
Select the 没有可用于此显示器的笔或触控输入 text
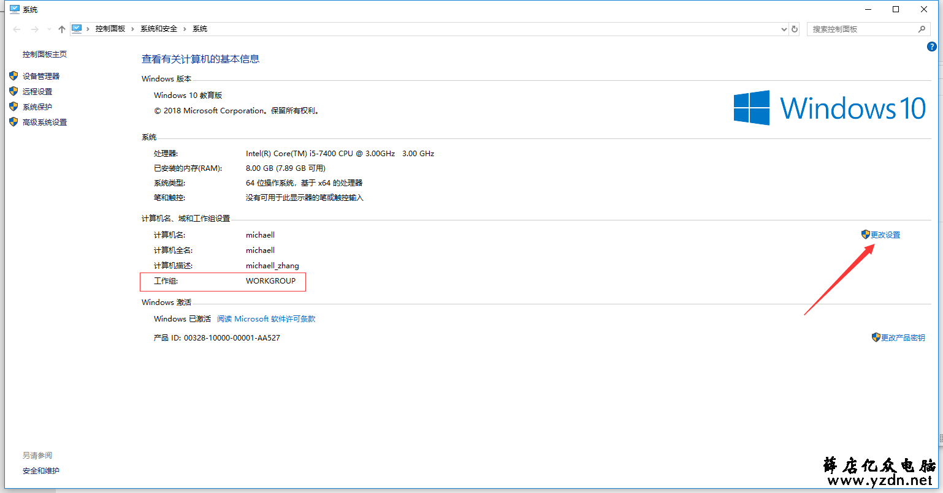[305, 197]
